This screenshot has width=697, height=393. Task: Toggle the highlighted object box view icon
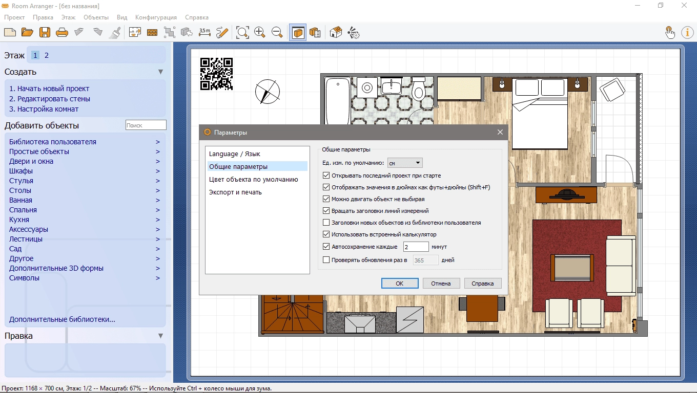coord(298,32)
